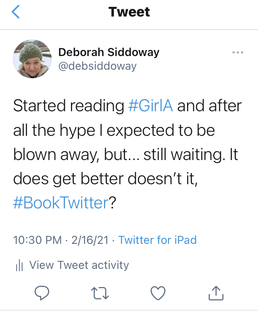Go back using the left arrow
Image resolution: width=258 pixels, height=314 pixels.
pos(16,12)
